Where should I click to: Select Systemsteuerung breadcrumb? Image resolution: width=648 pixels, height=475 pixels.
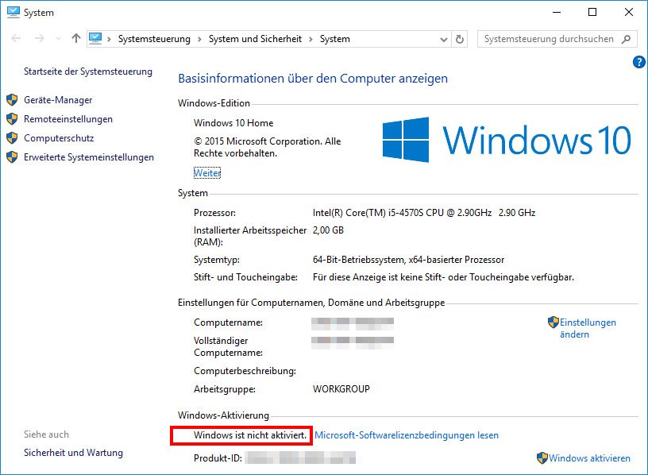154,39
